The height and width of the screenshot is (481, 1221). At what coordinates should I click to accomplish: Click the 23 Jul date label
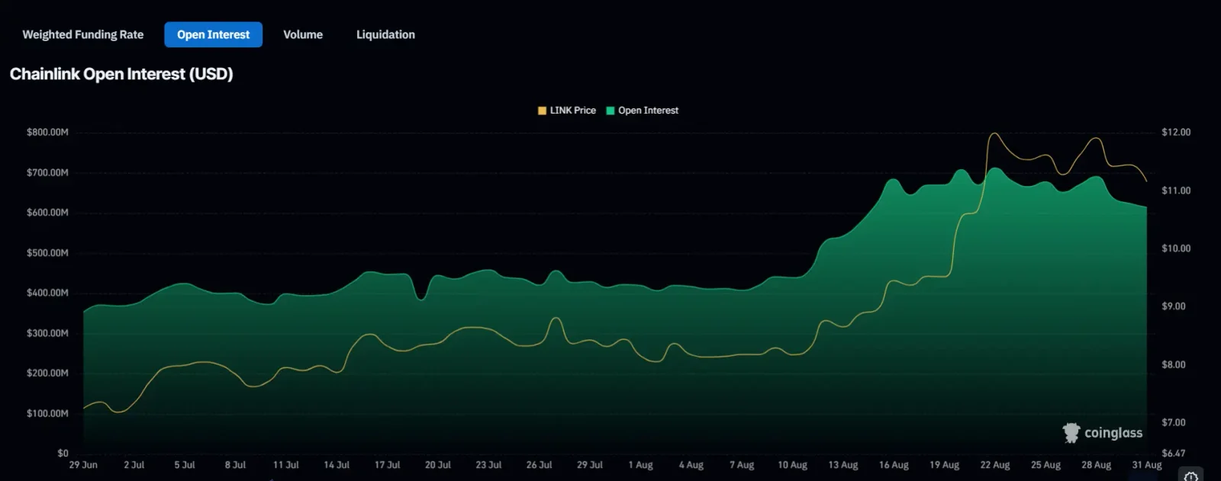pos(488,465)
